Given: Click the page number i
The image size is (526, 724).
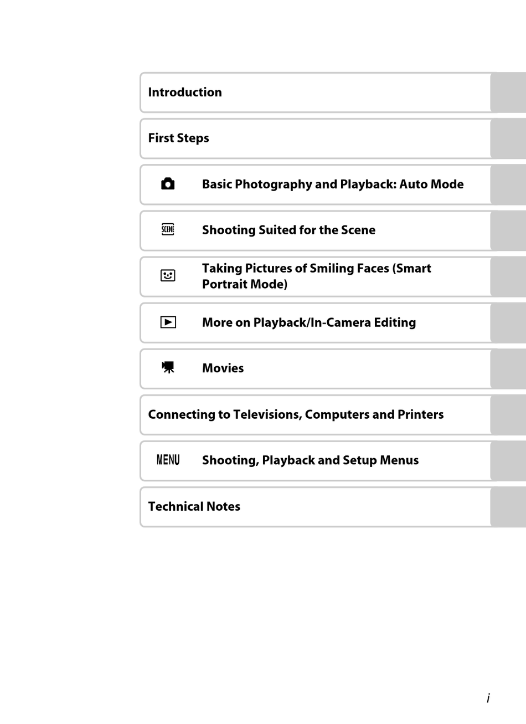Looking at the screenshot, I should point(488,698).
